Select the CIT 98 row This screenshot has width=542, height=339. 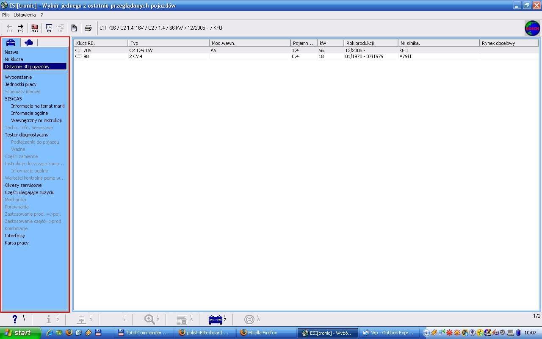click(x=306, y=56)
